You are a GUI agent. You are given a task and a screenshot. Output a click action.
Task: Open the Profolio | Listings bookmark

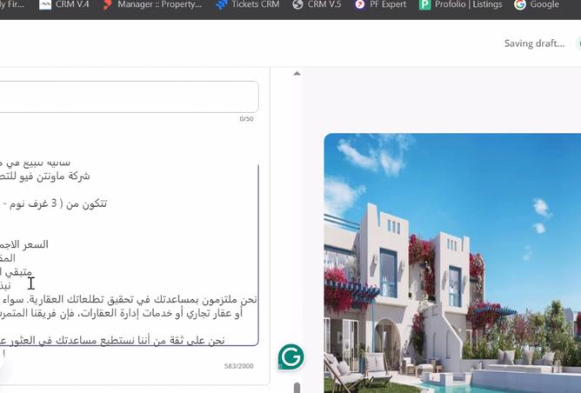pyautogui.click(x=461, y=4)
